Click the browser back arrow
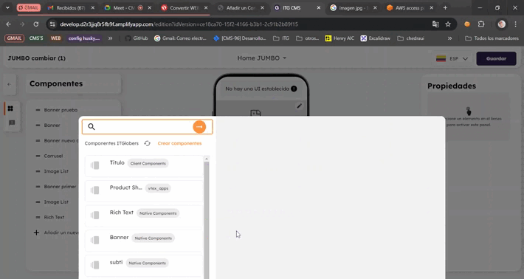Image resolution: width=524 pixels, height=279 pixels. pyautogui.click(x=8, y=24)
